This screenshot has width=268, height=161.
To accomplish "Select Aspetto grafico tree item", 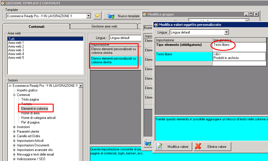I will pyautogui.click(x=27, y=90).
